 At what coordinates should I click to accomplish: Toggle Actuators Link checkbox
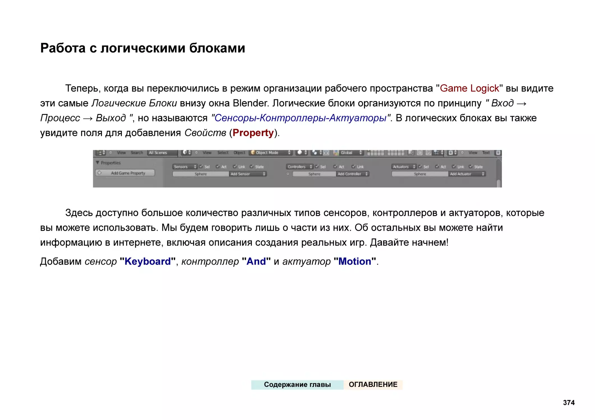coord(454,167)
